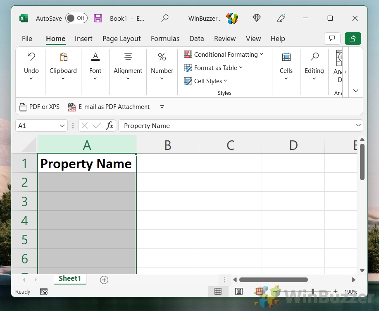Select row 1 header
The width and height of the screenshot is (379, 311).
(24, 163)
